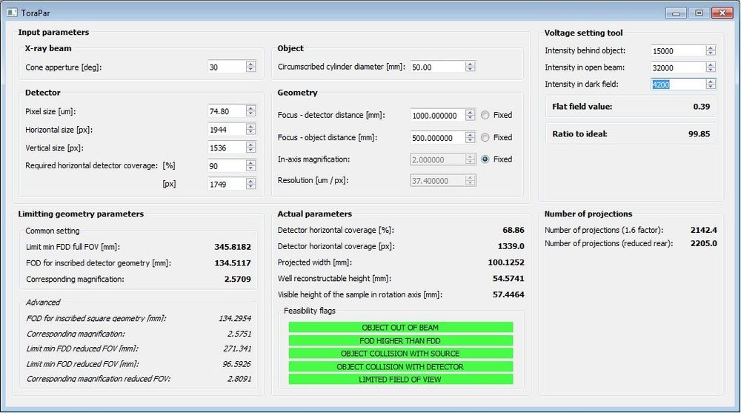Select Fixed for Focus - object distance
This screenshot has height=413, width=741.
(x=485, y=137)
